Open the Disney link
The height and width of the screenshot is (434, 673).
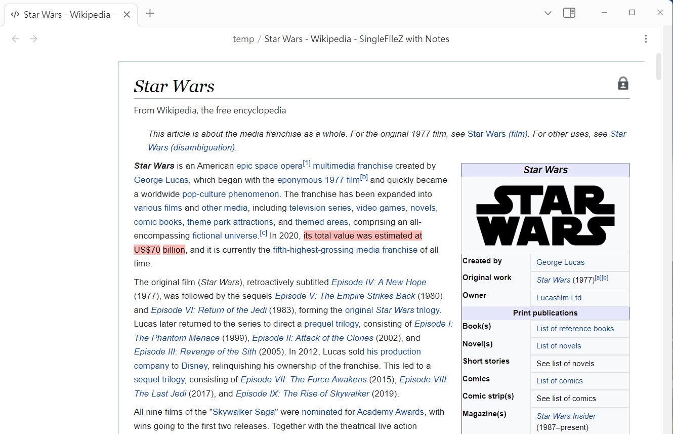194,366
